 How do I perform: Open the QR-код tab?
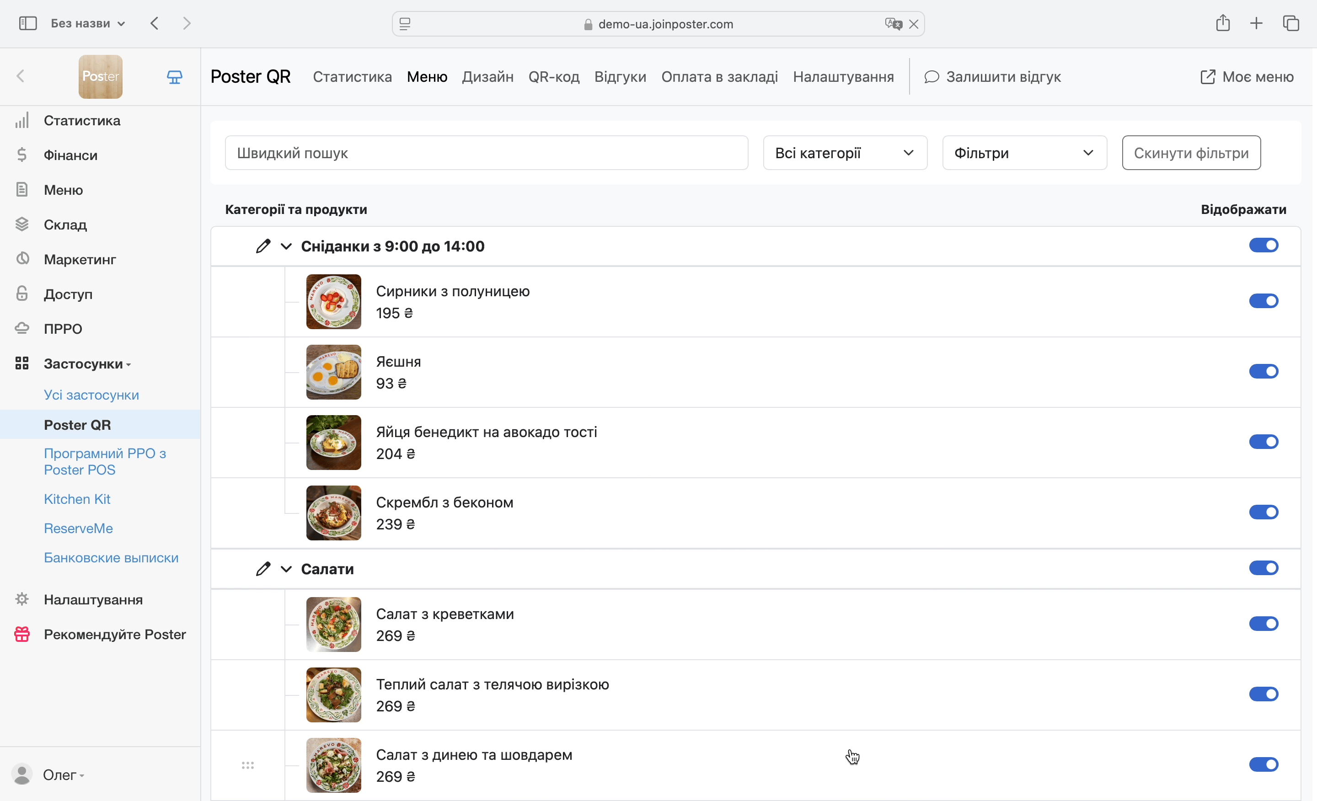click(x=554, y=77)
